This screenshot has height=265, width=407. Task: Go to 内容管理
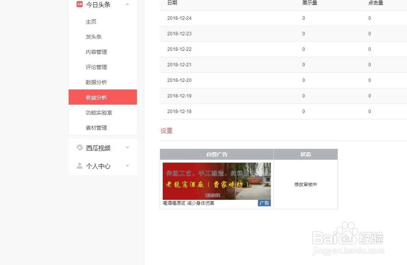click(x=96, y=52)
